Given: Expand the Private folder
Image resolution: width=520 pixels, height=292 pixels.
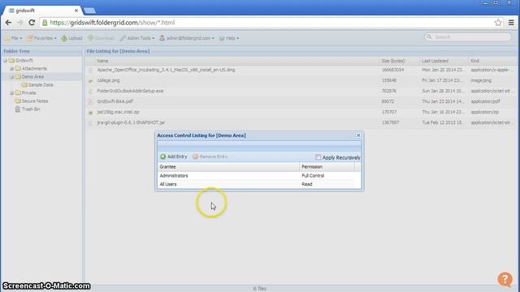Looking at the screenshot, I should click(11, 93).
